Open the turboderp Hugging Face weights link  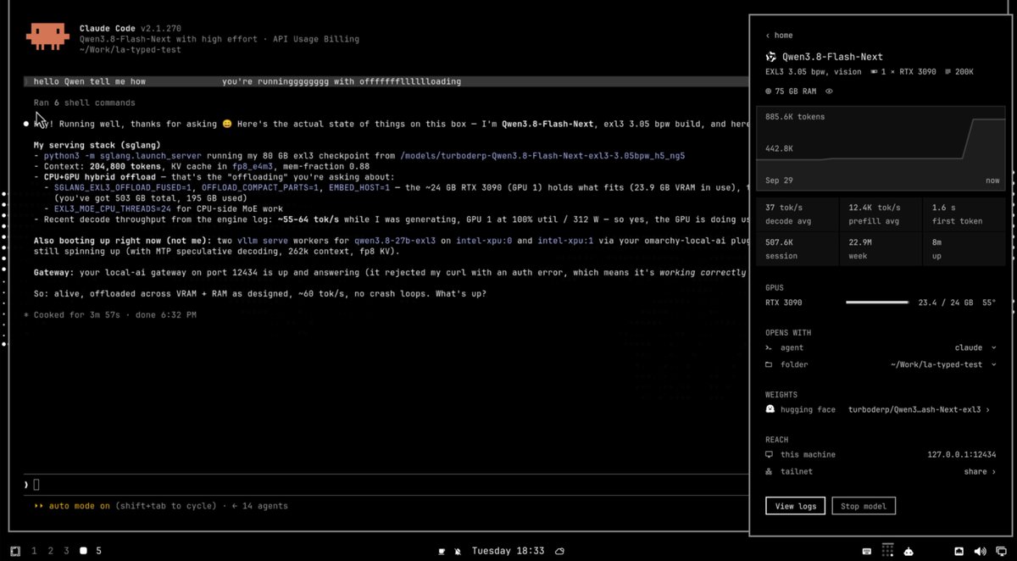[919, 409]
